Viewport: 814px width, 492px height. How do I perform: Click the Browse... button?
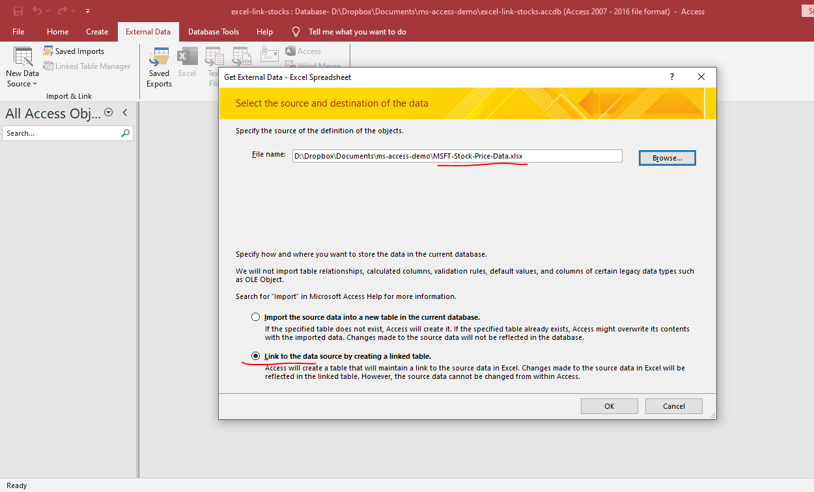click(x=667, y=158)
